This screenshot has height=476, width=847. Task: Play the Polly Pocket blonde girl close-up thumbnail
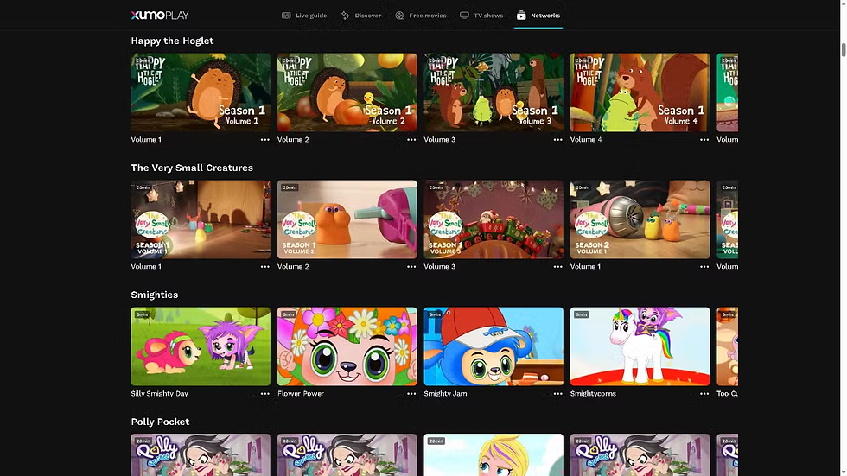pos(494,455)
